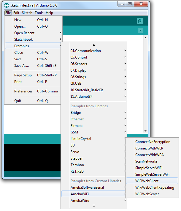Viewport: 181px width, 211px height.
Task: Expand AmebaWire examples
Action: pos(94,201)
